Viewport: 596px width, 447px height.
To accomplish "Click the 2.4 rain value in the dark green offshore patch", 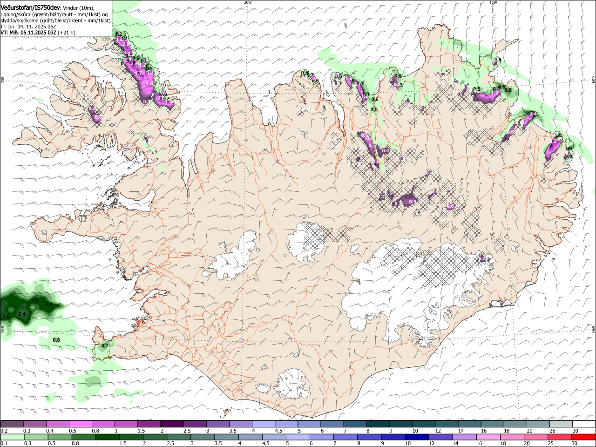I will click(x=21, y=314).
